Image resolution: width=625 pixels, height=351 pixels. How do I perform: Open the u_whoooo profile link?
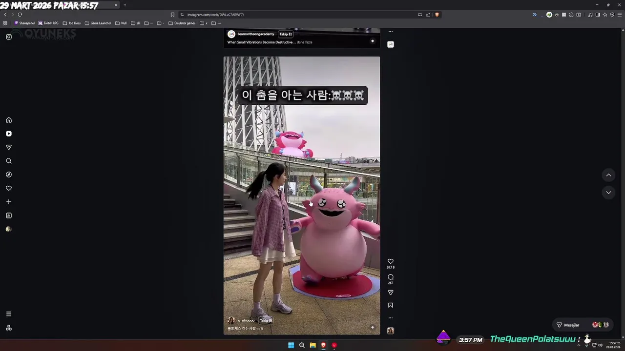pyautogui.click(x=246, y=320)
